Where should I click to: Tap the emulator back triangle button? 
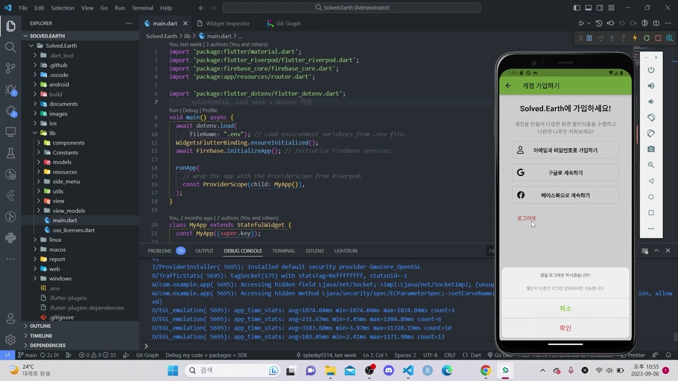point(651,181)
